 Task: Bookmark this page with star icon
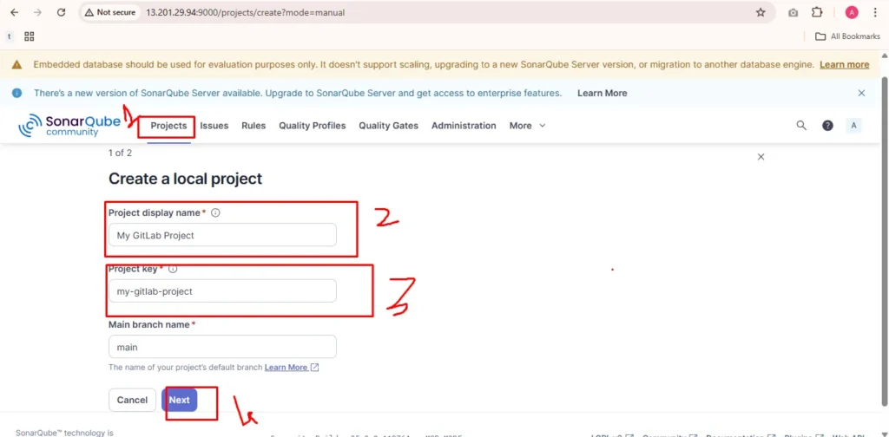(x=761, y=12)
